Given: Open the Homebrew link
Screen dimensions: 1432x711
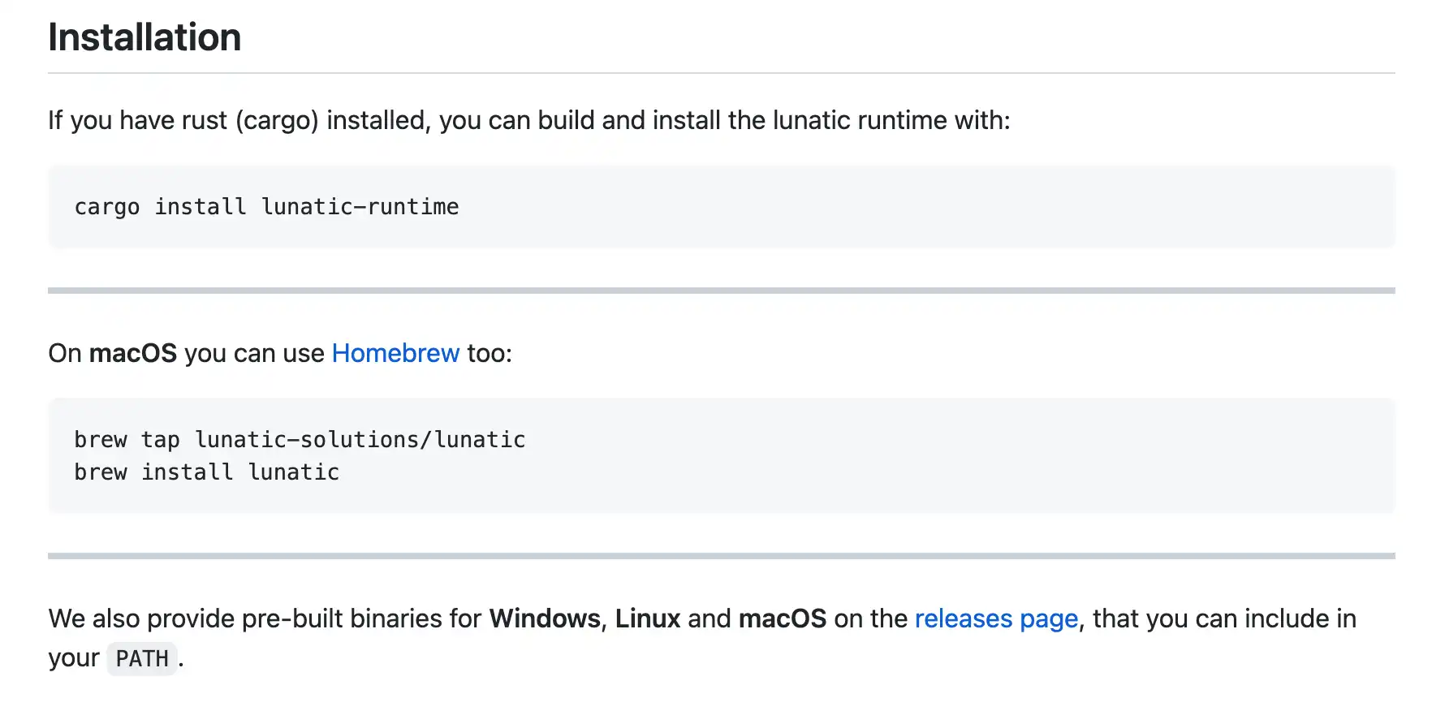Looking at the screenshot, I should (x=395, y=353).
